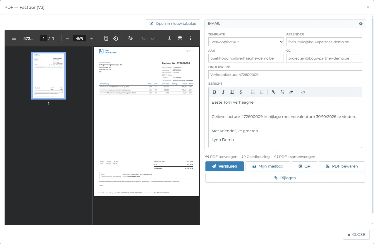The width and height of the screenshot is (374, 244).
Task: Rotate the PDF counterclockwise
Action: [x=116, y=38]
